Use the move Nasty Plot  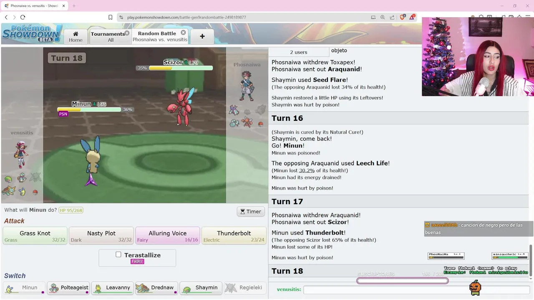tap(101, 235)
